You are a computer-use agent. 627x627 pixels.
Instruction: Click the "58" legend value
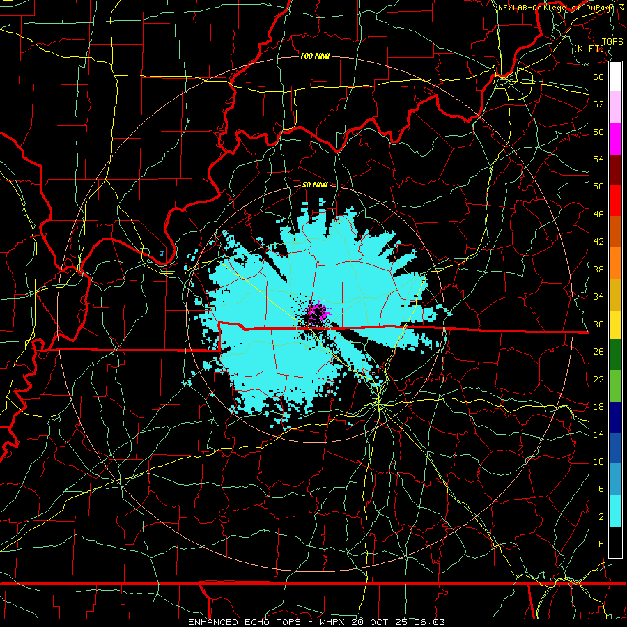tap(598, 132)
